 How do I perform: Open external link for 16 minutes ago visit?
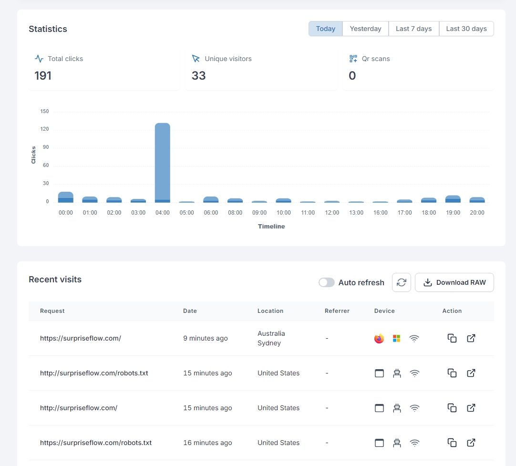471,443
